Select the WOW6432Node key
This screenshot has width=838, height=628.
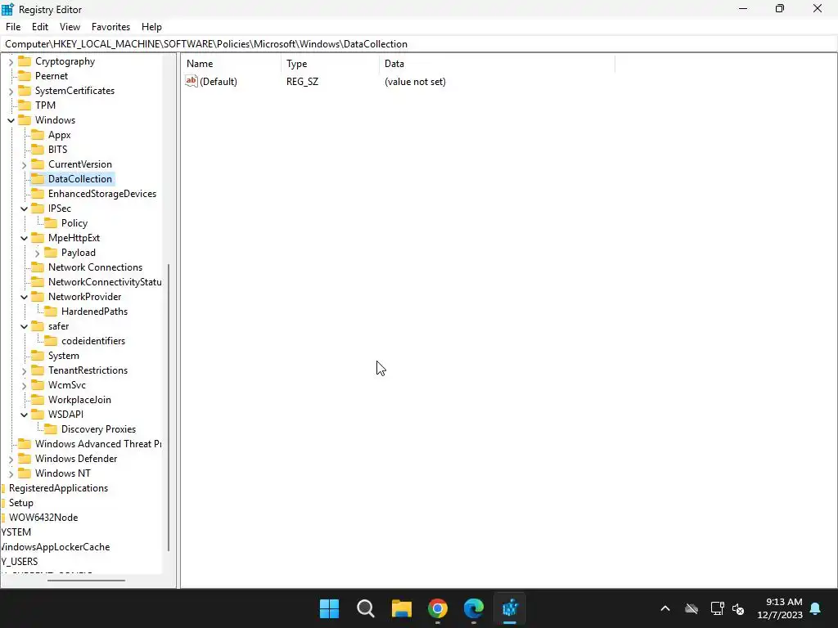[x=43, y=518]
